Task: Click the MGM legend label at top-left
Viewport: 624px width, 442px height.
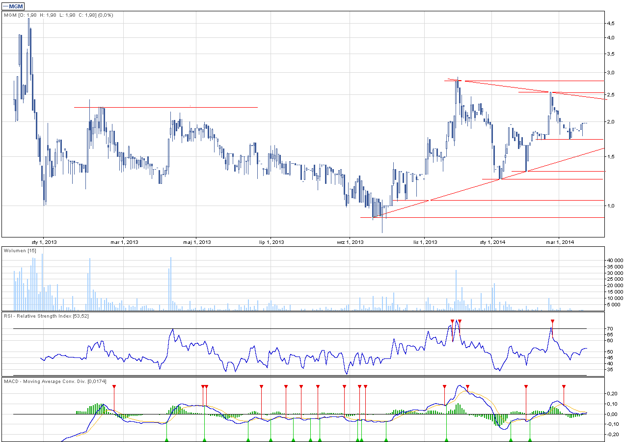Action: coord(14,5)
